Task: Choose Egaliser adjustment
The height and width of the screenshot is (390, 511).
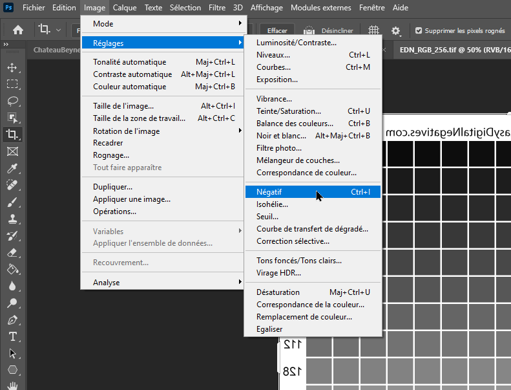Action: coord(313,329)
